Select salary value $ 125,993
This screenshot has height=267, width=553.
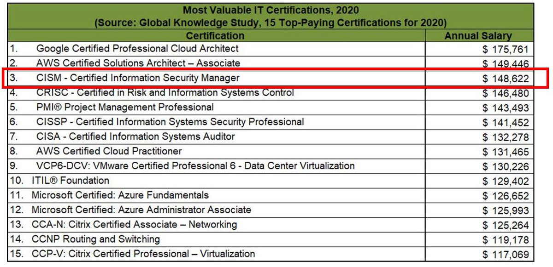[506, 211]
